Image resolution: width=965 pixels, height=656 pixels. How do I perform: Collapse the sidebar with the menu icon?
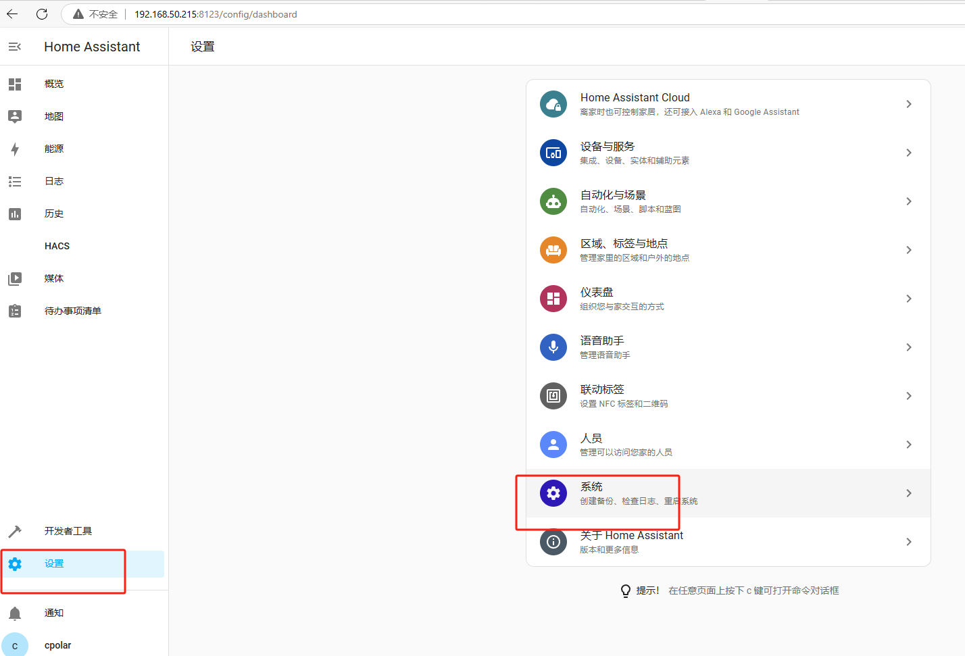click(15, 47)
